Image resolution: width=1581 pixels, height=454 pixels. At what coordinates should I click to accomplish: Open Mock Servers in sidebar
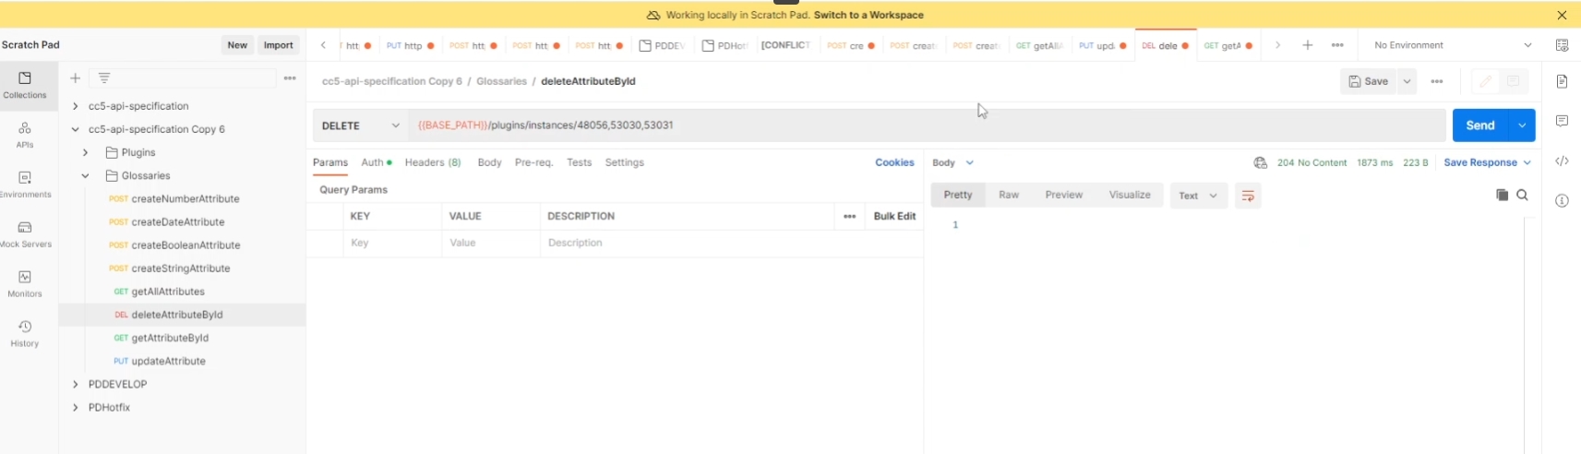coord(25,234)
